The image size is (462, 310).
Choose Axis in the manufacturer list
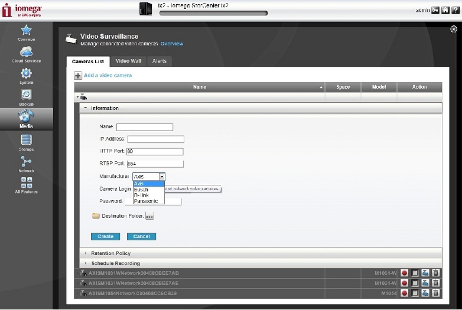(148, 184)
